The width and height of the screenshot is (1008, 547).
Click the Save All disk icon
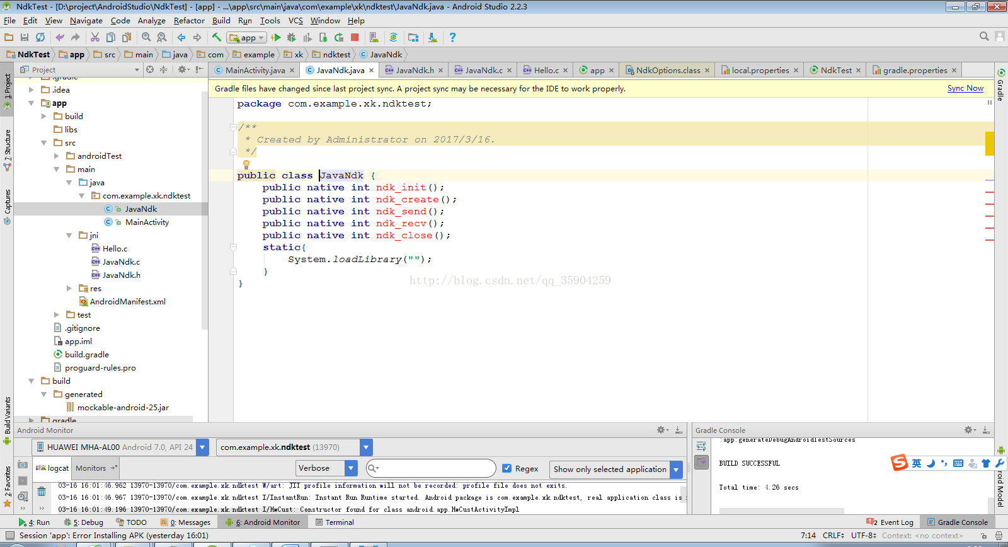25,38
